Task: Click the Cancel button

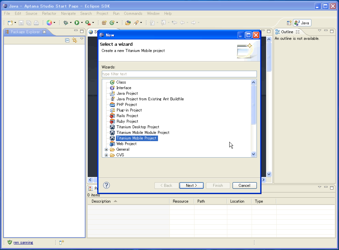Action: point(244,186)
